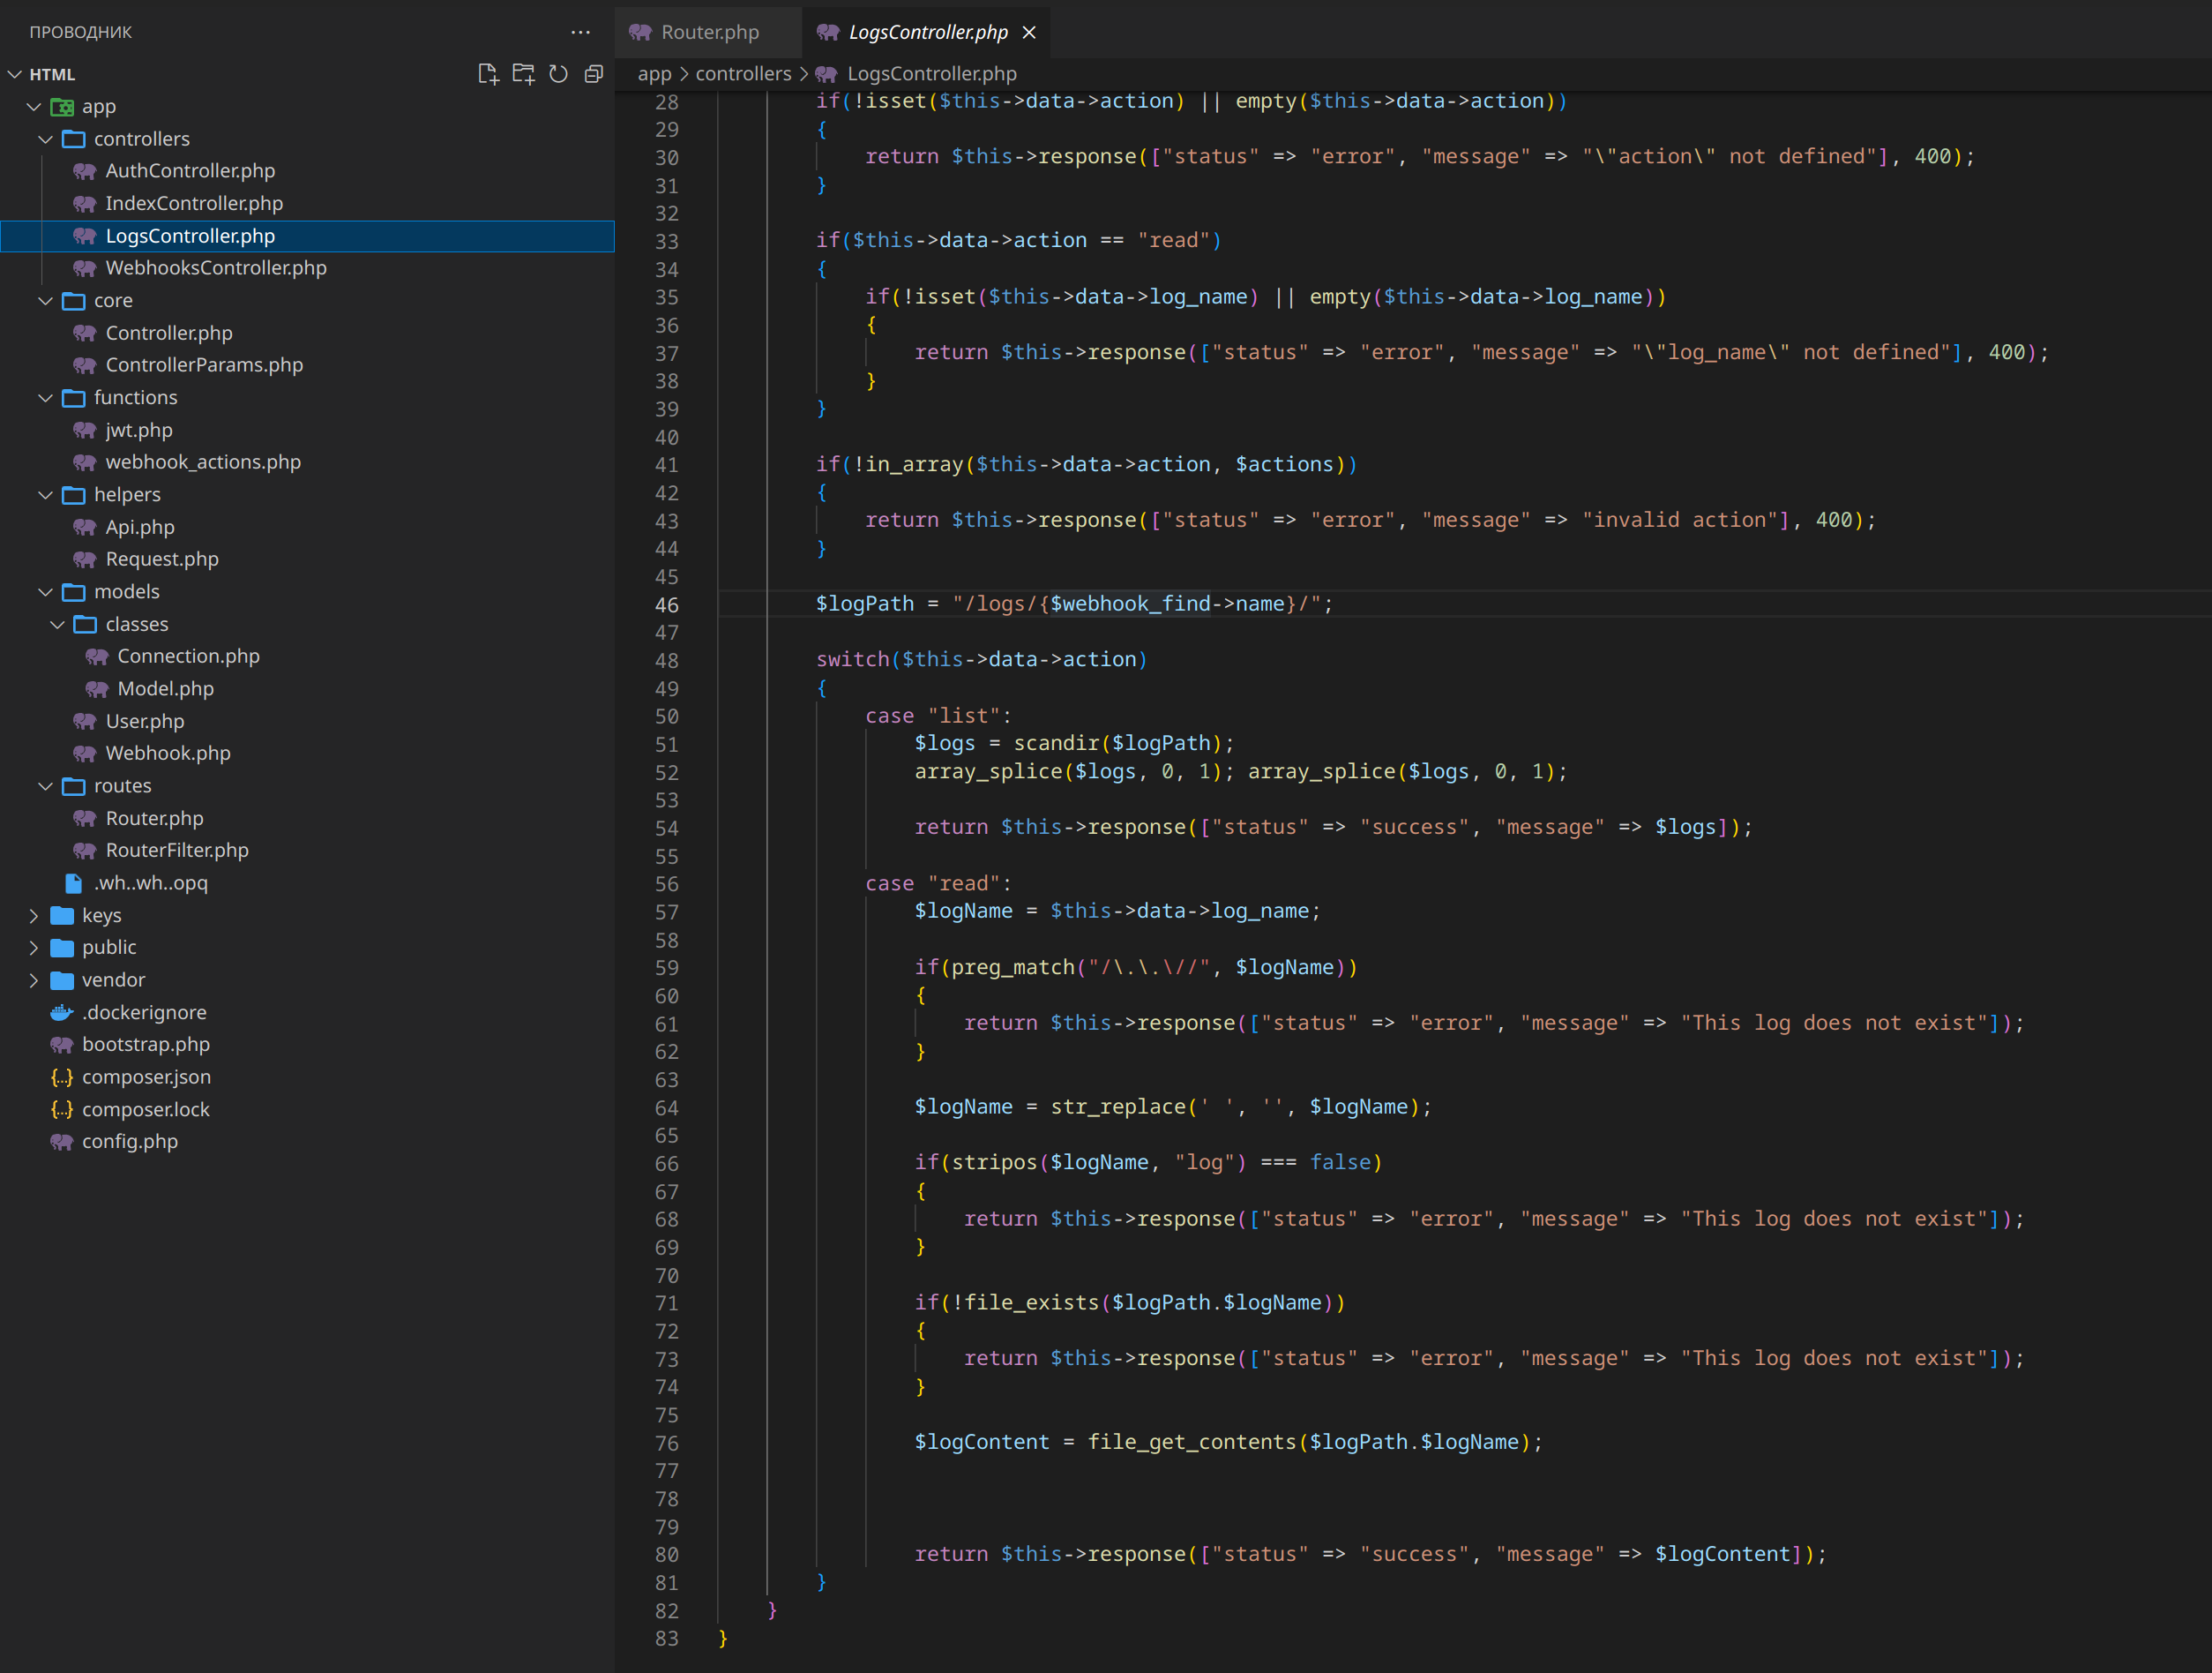Open the explorer more actions ellipsis menu
Screen dimensions: 2212x1673
[580, 32]
